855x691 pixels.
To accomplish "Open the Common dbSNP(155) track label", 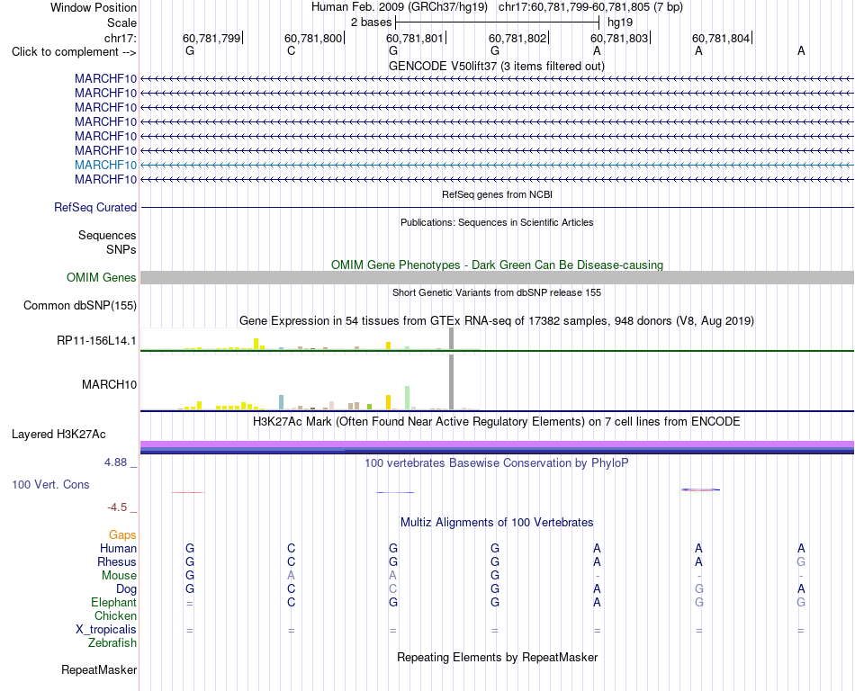I will pyautogui.click(x=80, y=305).
